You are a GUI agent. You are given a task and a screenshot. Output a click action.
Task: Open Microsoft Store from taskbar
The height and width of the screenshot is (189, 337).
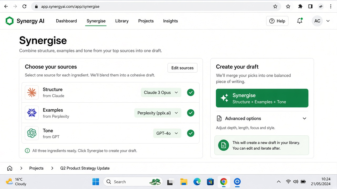tap(210, 182)
